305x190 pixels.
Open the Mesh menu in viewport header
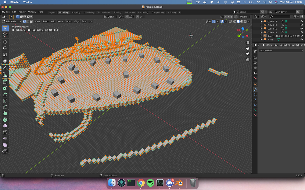tap(60, 21)
